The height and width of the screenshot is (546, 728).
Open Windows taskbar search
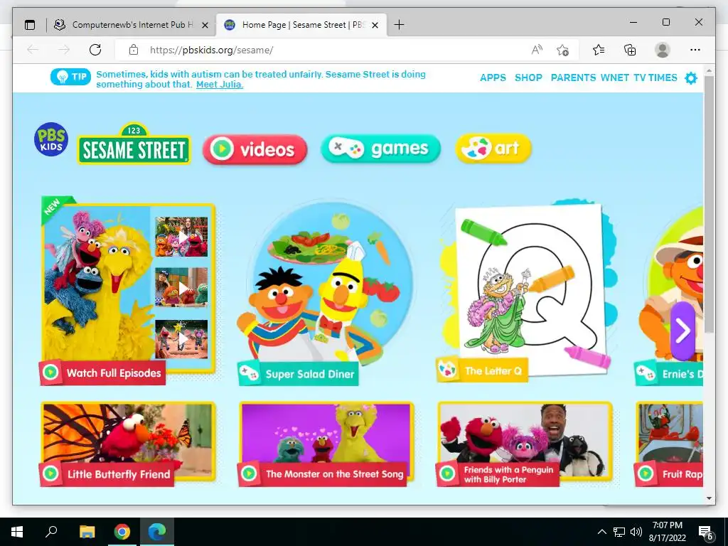point(51,532)
